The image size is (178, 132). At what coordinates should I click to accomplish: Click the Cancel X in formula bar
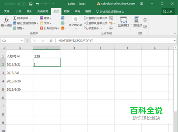pyautogui.click(x=35, y=41)
